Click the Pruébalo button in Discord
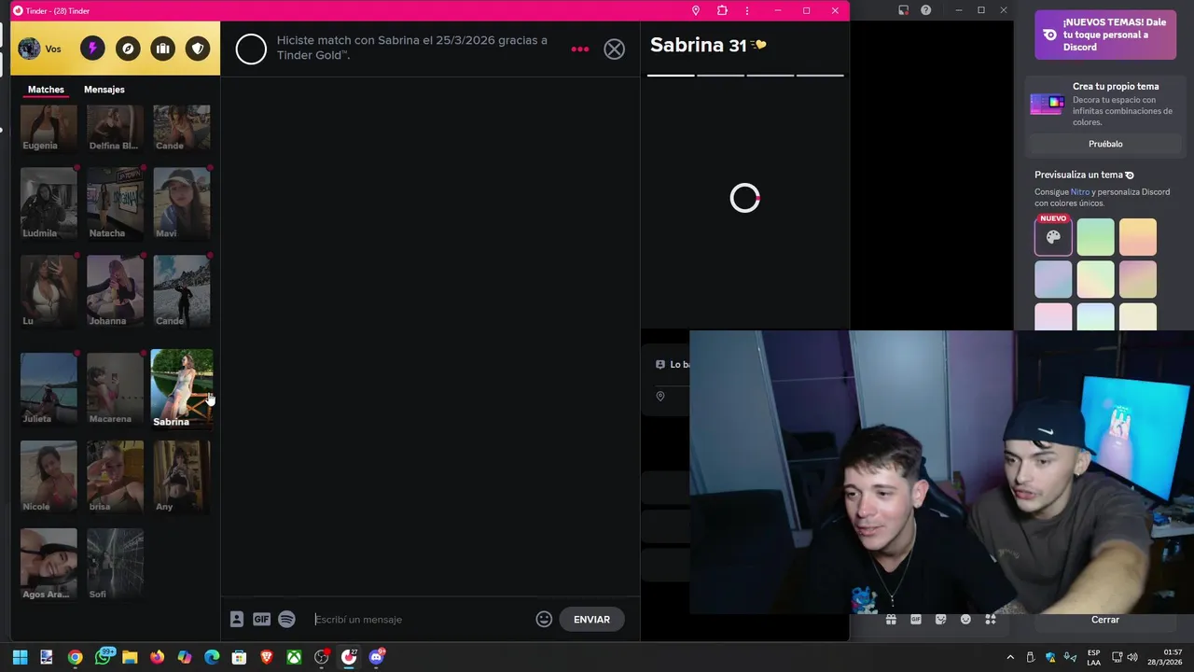Screen dimensions: 1194x672 click(x=1105, y=144)
